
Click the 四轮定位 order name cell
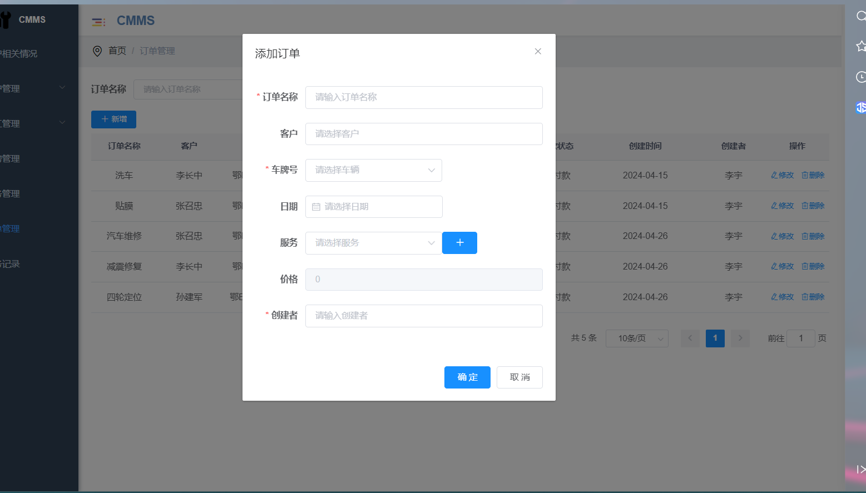tap(124, 297)
